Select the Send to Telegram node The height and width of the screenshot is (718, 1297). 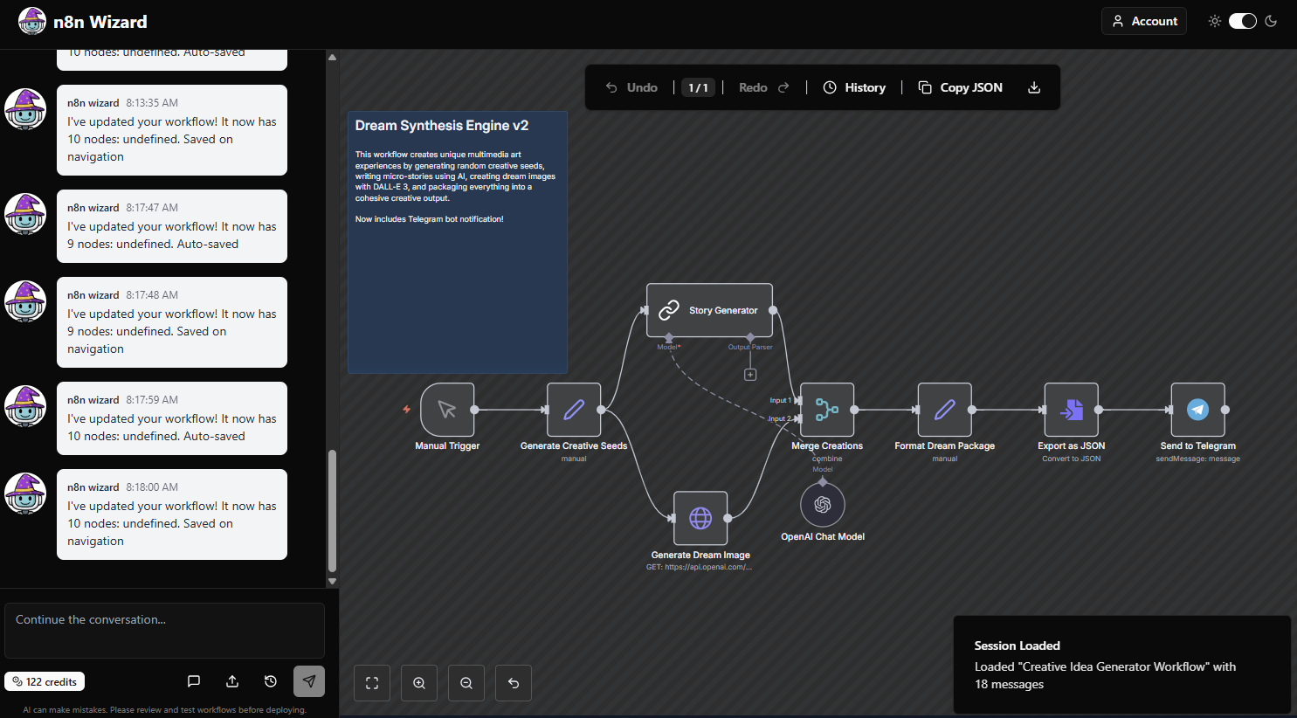[x=1197, y=409]
